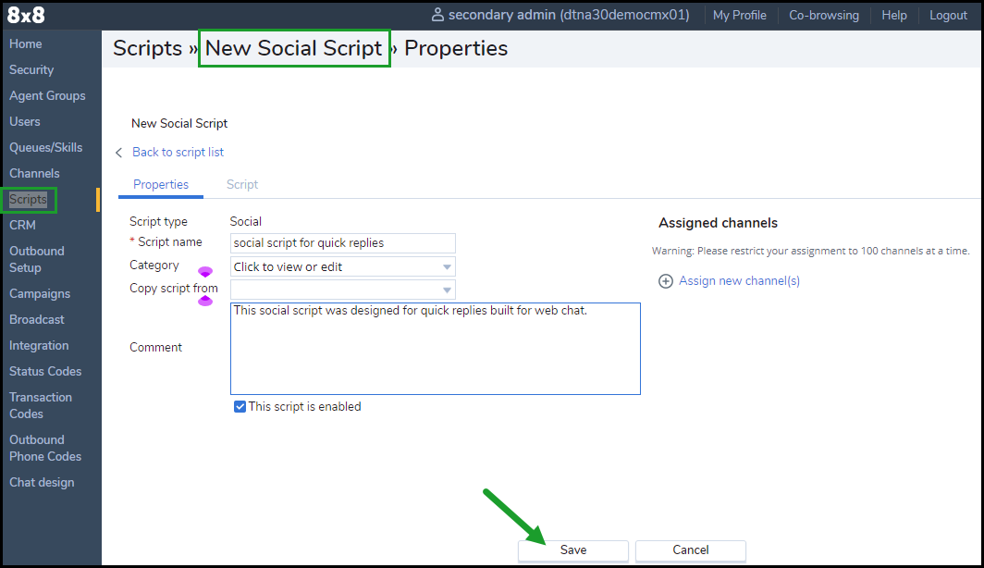Open Security in the sidebar
Image resolution: width=984 pixels, height=568 pixels.
point(31,69)
